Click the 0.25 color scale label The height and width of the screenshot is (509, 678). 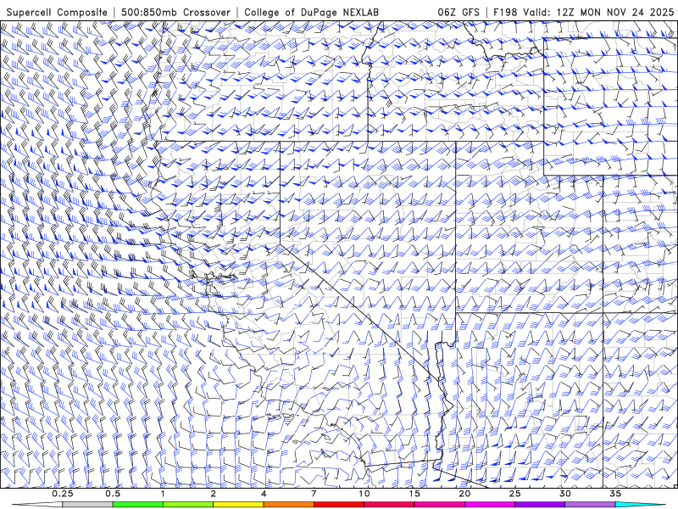coord(63,494)
